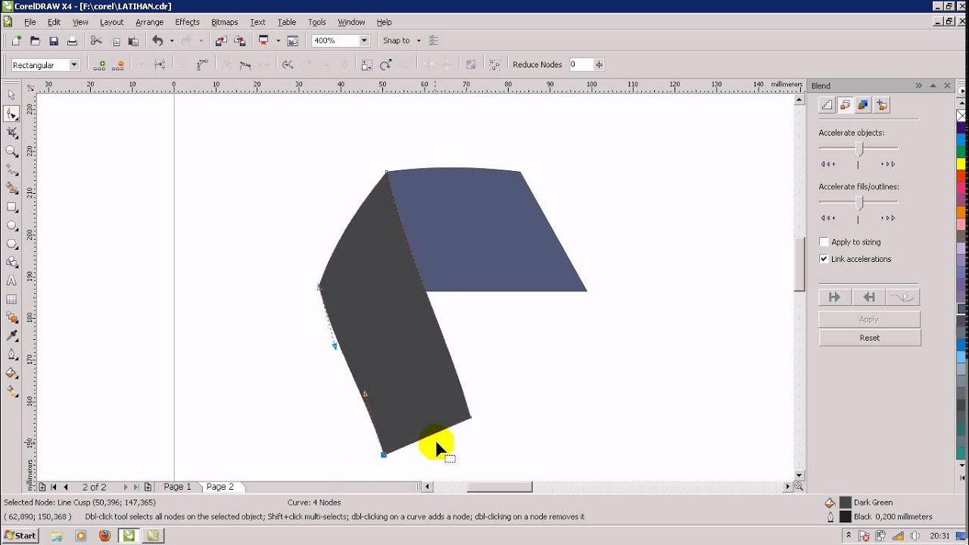Viewport: 969px width, 545px height.
Task: Open Blend Steps tab in docker
Action: (827, 105)
